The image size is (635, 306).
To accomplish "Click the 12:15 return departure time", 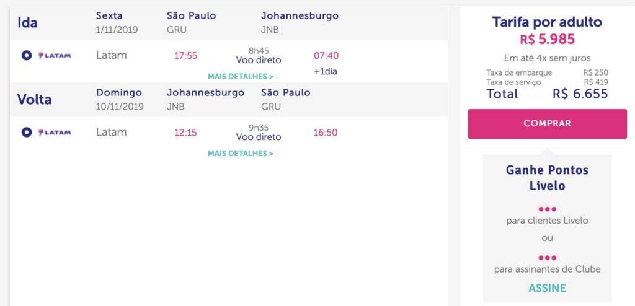I will coord(185,133).
